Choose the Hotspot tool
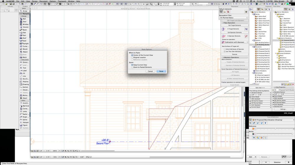This screenshot has width=295, height=165. (x=24, y=122)
